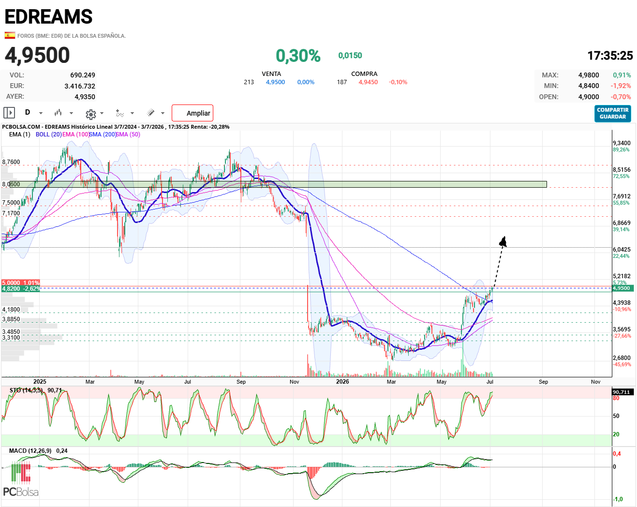Viewport: 637px width, 507px height.
Task: Select the pencil drawing tool icon
Action: coord(151,113)
